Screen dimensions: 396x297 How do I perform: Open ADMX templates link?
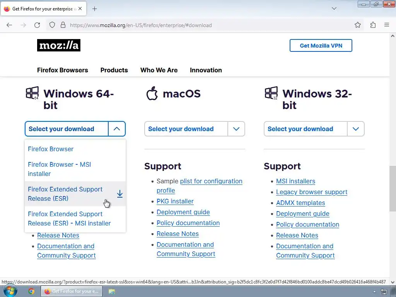coord(300,203)
